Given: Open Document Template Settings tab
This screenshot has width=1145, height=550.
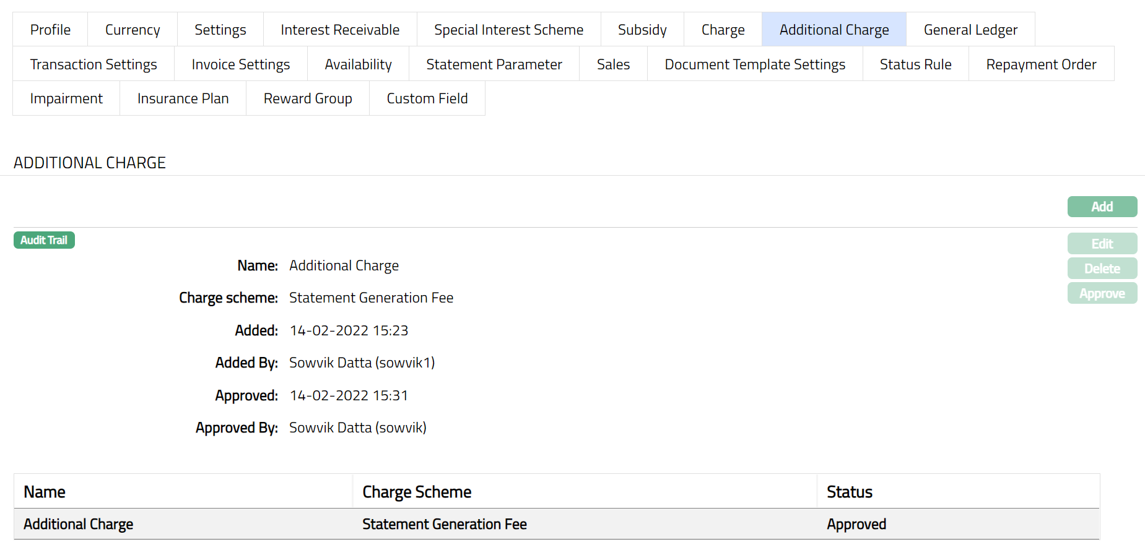Looking at the screenshot, I should tap(755, 64).
